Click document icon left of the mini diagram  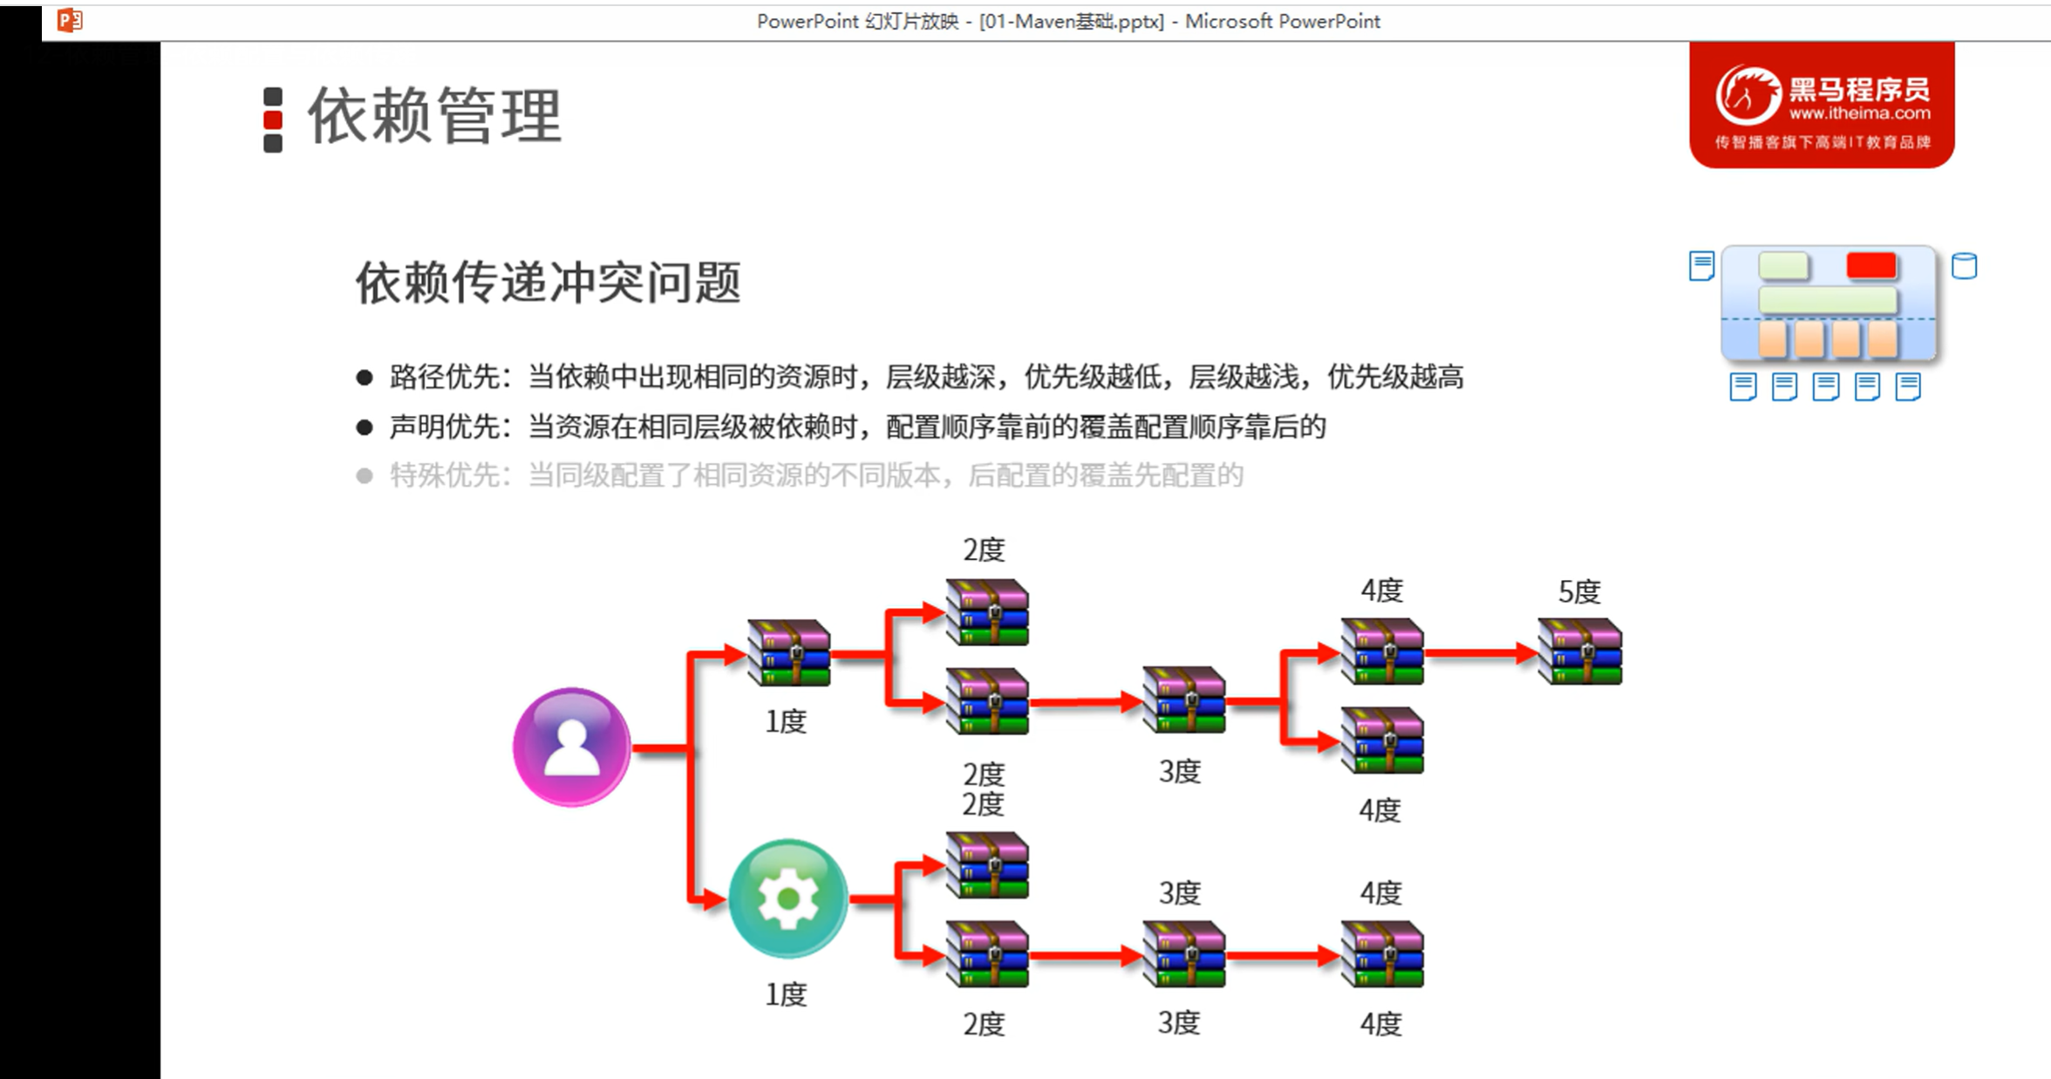[x=1701, y=266]
